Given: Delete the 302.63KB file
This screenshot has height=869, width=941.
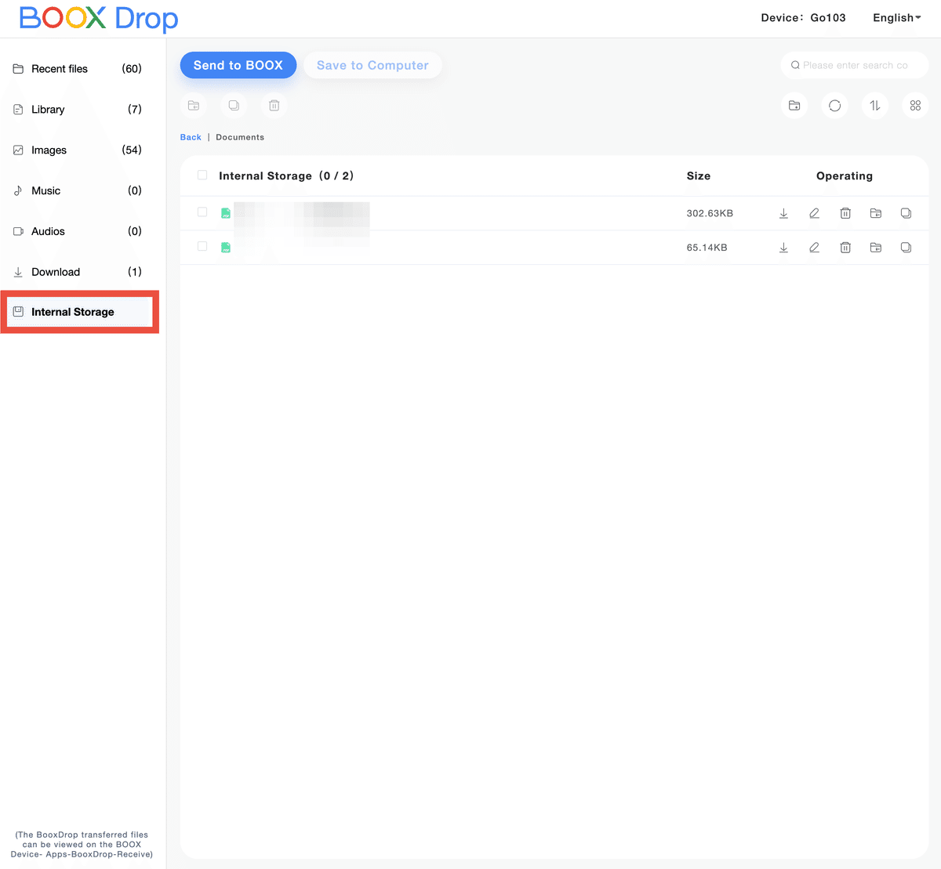Looking at the screenshot, I should tap(845, 213).
